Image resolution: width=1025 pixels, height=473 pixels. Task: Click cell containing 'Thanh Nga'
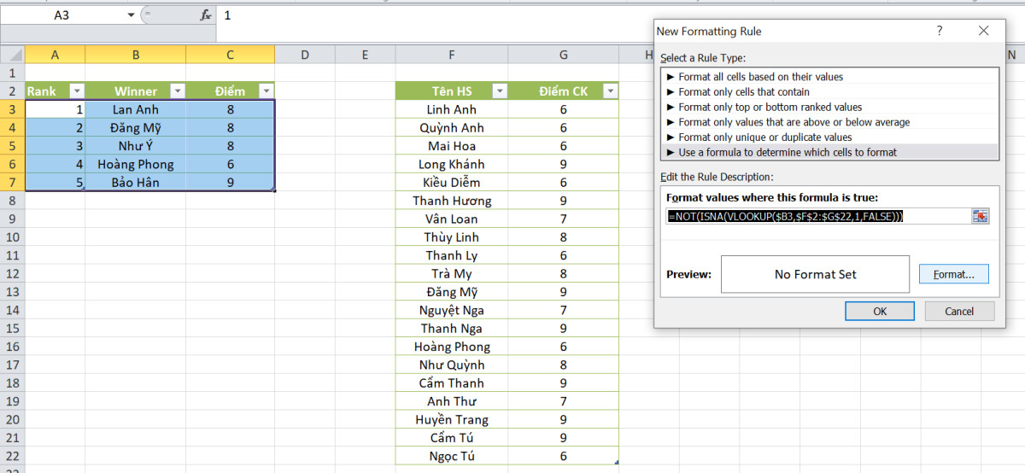tap(451, 329)
